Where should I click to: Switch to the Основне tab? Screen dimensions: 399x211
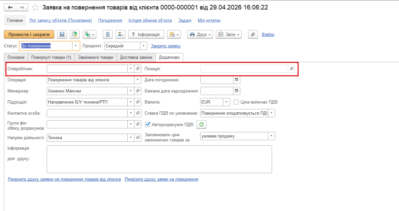(16, 57)
